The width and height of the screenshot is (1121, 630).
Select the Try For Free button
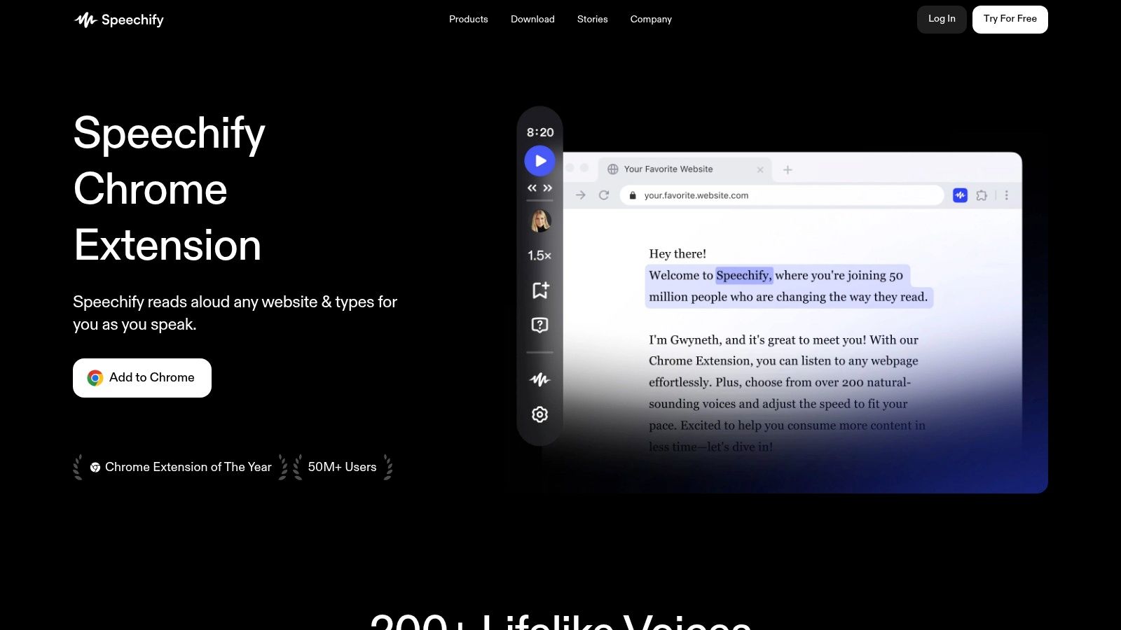click(1010, 19)
